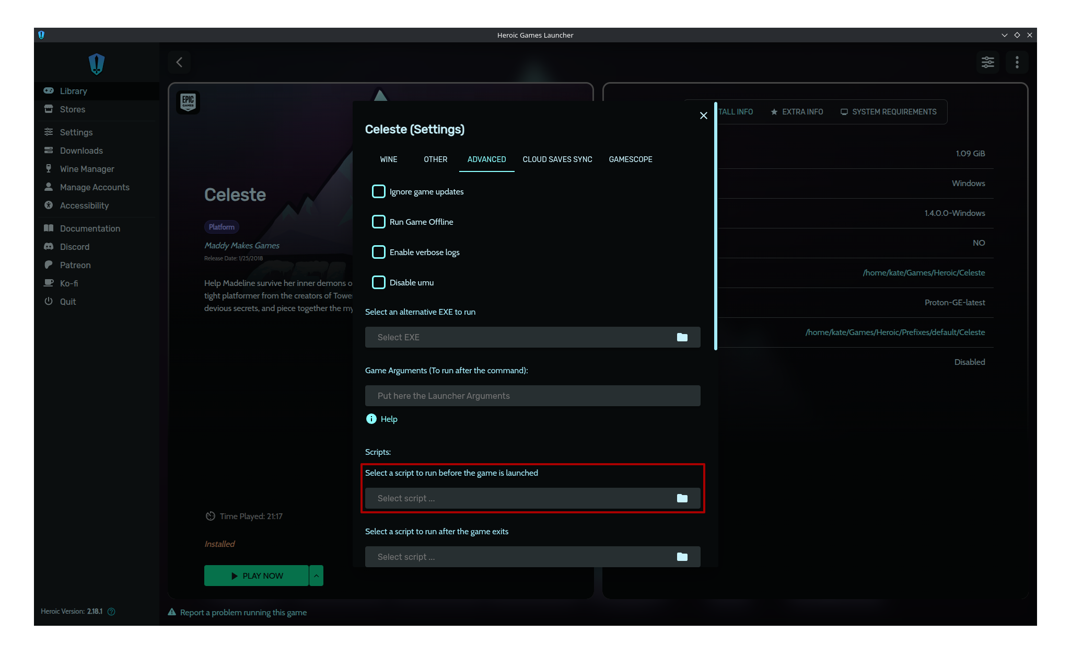Check Enable verbose logs
1071x666 pixels.
[x=379, y=252]
